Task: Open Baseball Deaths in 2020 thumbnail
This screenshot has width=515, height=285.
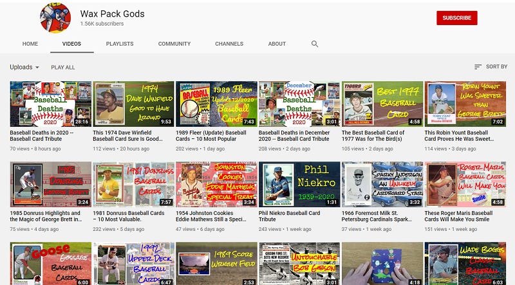Action: coord(51,104)
